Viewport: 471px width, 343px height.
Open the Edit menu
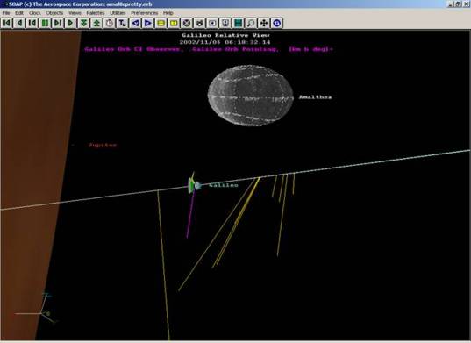19,13
